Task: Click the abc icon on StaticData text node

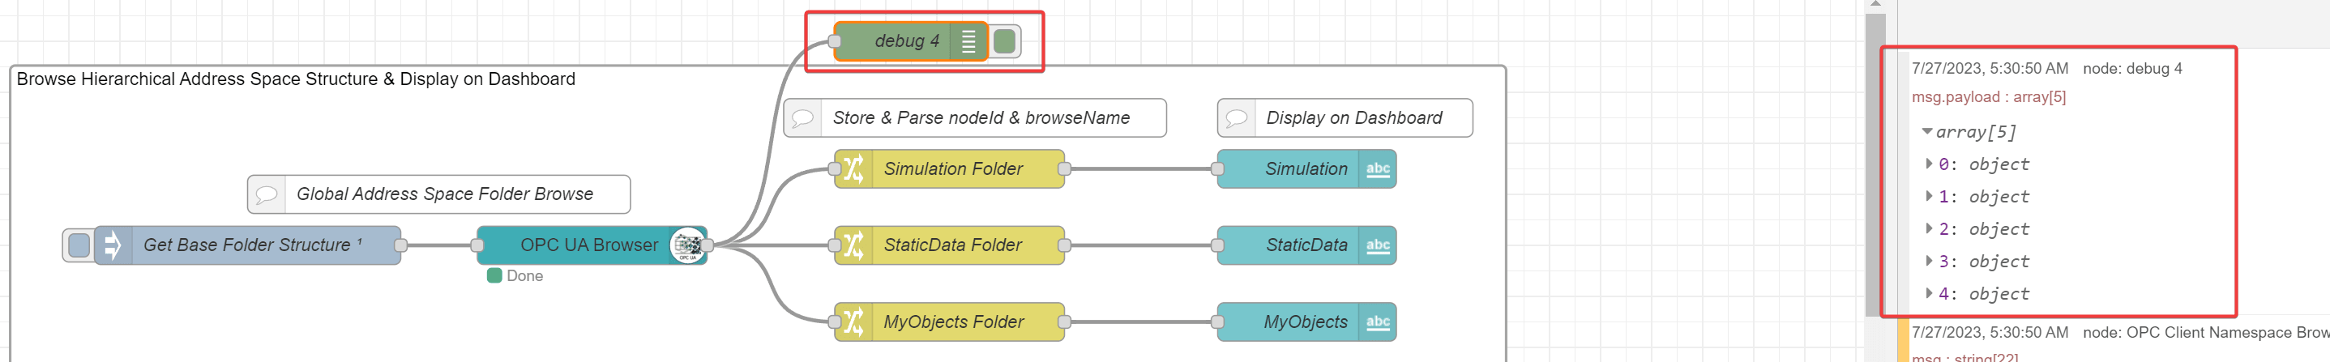Action: [x=1378, y=245]
